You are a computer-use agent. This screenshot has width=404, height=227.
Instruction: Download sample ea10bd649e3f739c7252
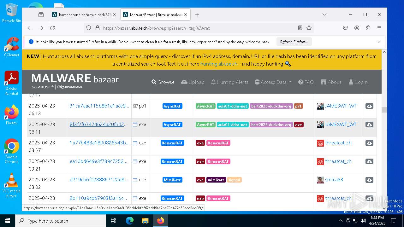[x=369, y=162]
